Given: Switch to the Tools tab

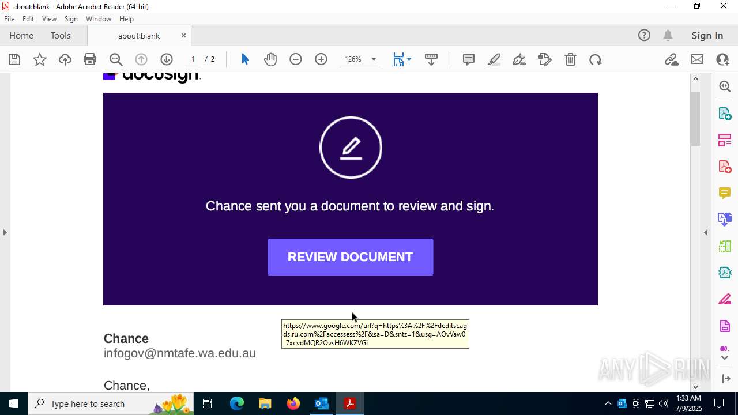Looking at the screenshot, I should tap(61, 35).
